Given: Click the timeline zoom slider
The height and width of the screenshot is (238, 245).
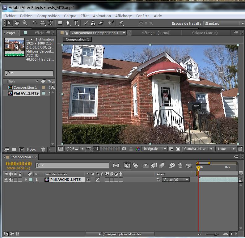Looking at the screenshot, I should 215,234.
